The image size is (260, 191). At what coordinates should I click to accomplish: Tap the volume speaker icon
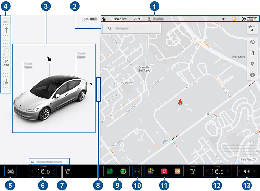tap(247, 171)
